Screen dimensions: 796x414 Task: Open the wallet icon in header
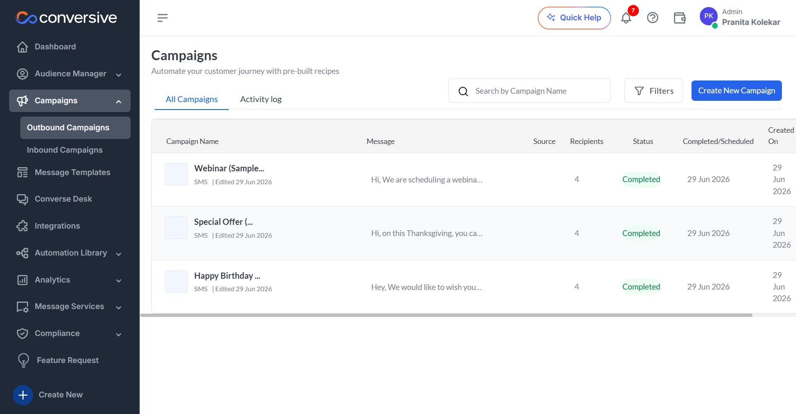[680, 18]
